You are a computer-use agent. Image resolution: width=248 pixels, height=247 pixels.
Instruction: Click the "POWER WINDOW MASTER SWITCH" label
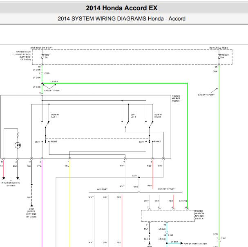click(x=199, y=215)
